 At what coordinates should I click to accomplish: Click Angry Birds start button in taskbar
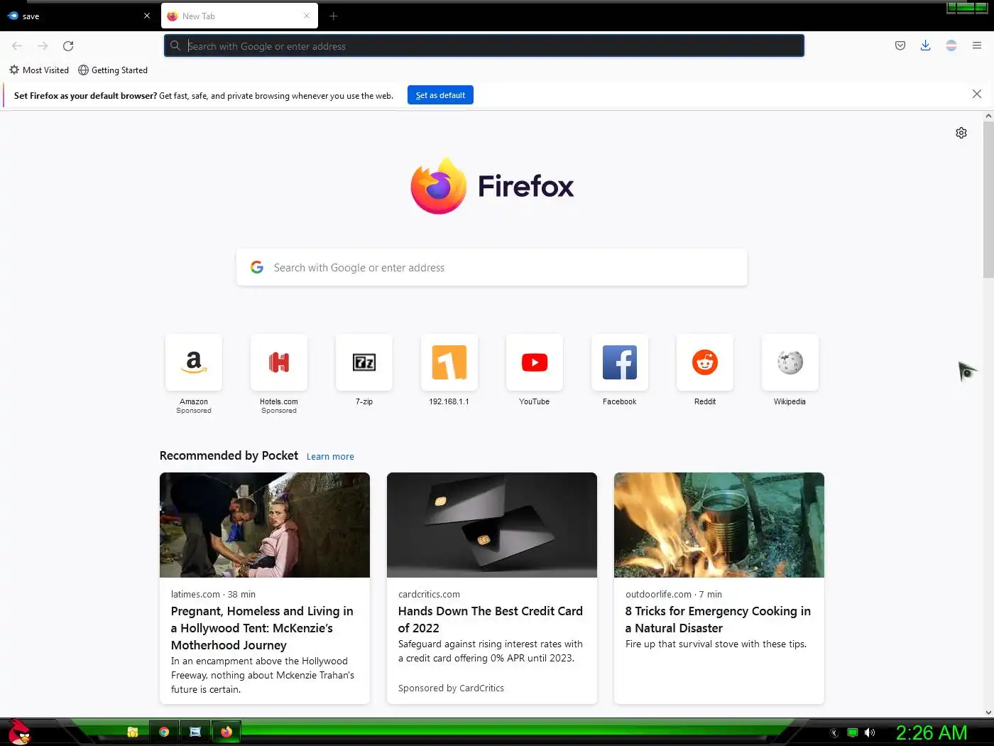point(19,732)
